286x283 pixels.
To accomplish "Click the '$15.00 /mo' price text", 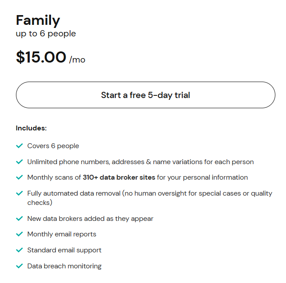I will (x=51, y=58).
